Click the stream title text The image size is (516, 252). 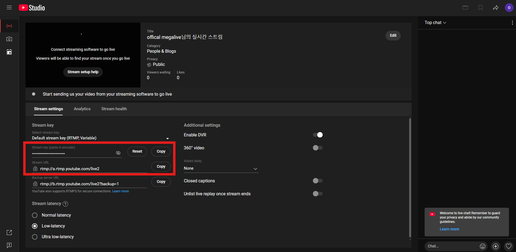pyautogui.click(x=185, y=37)
